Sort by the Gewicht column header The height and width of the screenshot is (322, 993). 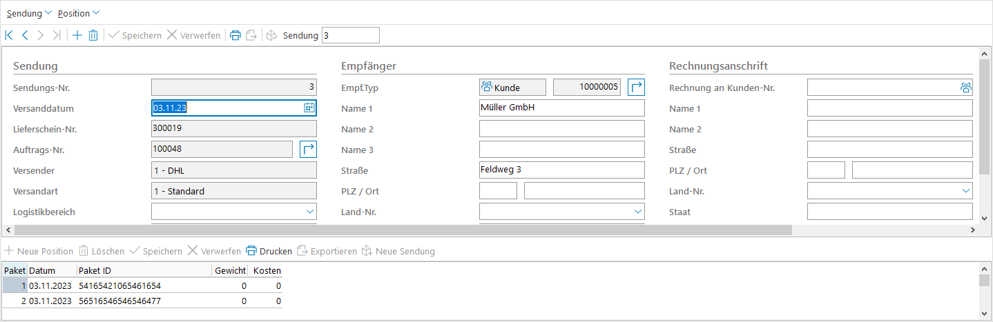(x=230, y=270)
